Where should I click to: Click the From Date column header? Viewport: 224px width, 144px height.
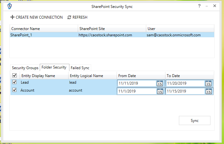point(141,76)
